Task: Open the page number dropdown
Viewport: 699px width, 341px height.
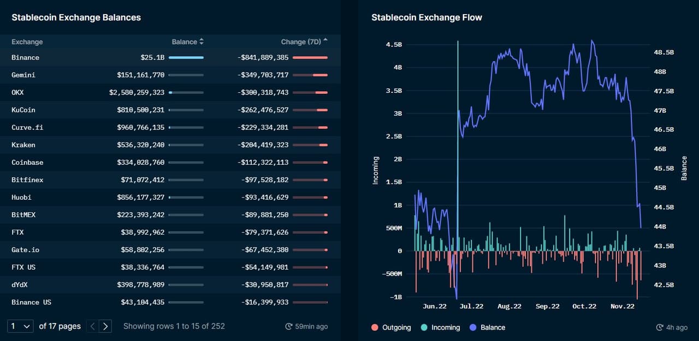Action: point(21,326)
